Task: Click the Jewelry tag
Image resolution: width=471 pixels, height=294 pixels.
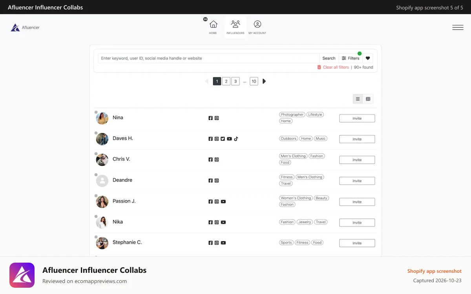Action: click(x=305, y=222)
